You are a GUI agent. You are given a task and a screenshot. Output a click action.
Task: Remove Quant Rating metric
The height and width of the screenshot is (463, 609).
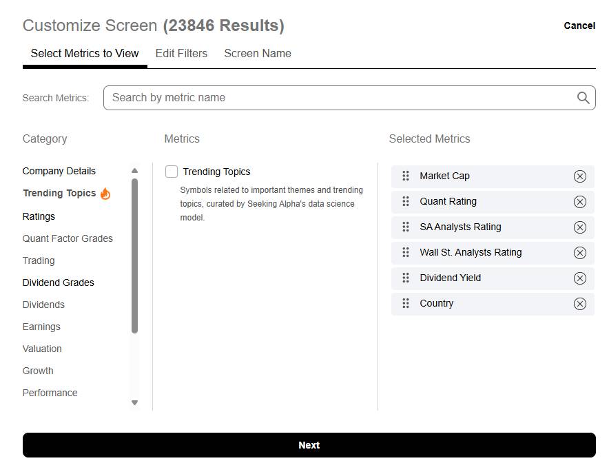[x=579, y=202]
